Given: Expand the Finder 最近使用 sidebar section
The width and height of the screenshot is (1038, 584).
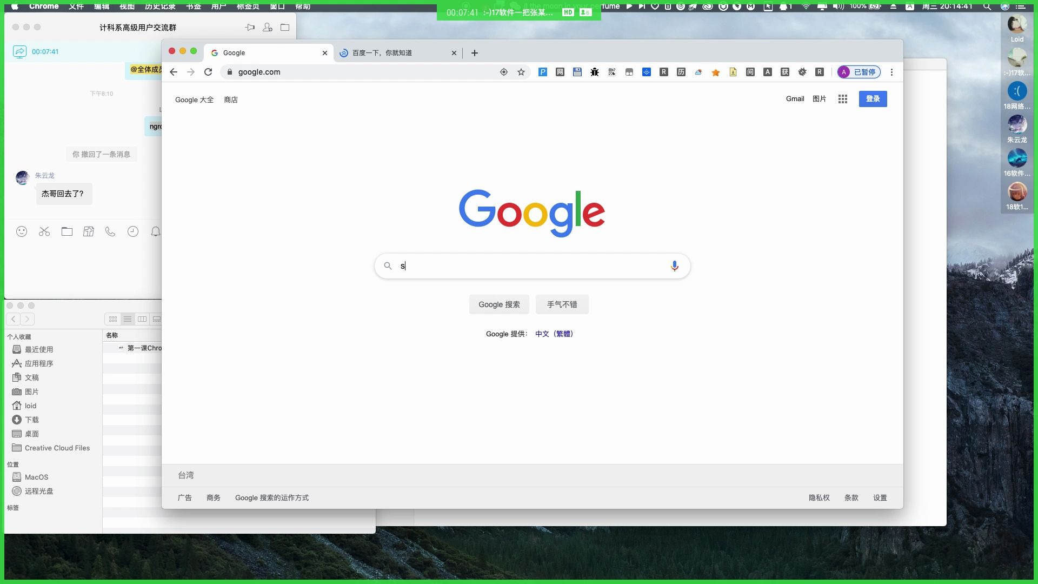Looking at the screenshot, I should point(39,349).
